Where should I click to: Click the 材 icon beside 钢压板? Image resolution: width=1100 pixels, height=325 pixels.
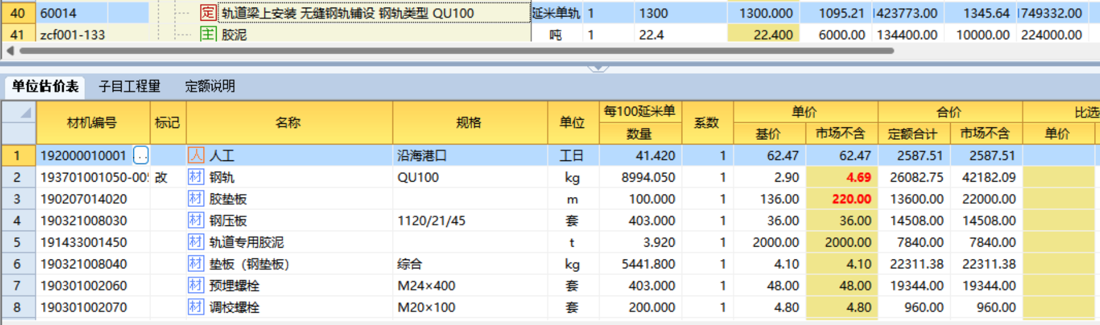click(196, 220)
